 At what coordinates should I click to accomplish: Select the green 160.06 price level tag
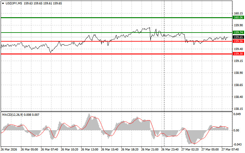(x=238, y=18)
